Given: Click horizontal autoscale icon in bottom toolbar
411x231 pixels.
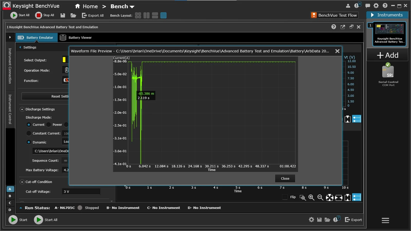Looking at the screenshot, I should (339, 197).
